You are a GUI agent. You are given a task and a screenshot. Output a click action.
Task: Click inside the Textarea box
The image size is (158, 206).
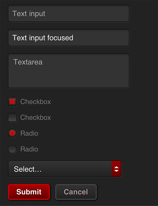click(69, 71)
